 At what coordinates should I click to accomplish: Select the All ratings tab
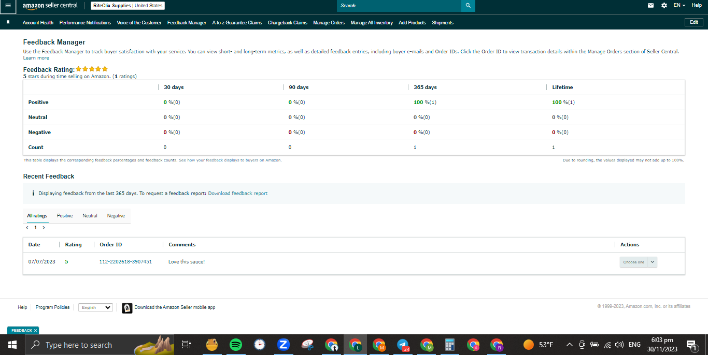pos(37,216)
